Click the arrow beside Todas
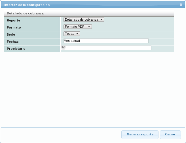The image size is (186, 143). (77, 34)
